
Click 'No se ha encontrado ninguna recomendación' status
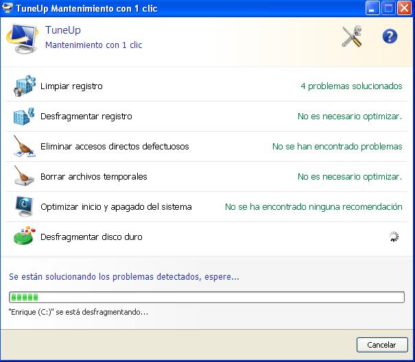tap(313, 206)
